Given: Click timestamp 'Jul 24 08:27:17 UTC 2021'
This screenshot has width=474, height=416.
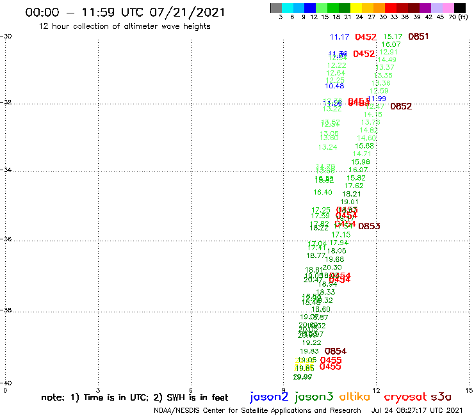Looking at the screenshot, I should 417,410.
